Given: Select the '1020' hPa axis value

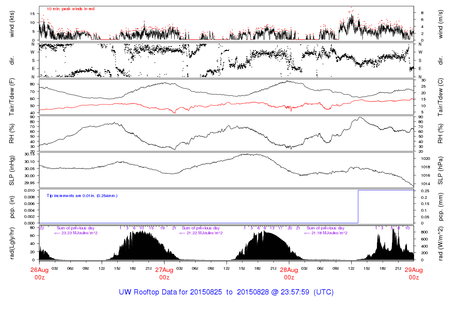Looking at the screenshot, I should click(426, 159).
